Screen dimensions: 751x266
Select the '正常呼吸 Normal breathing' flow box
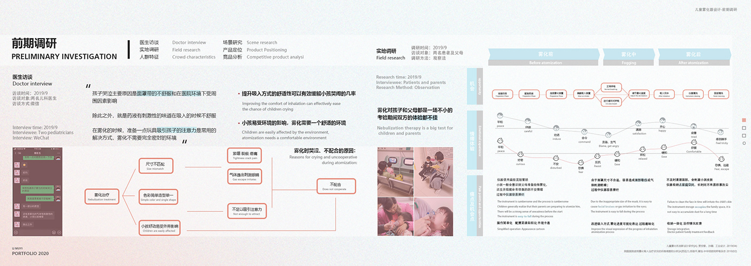tap(611, 87)
